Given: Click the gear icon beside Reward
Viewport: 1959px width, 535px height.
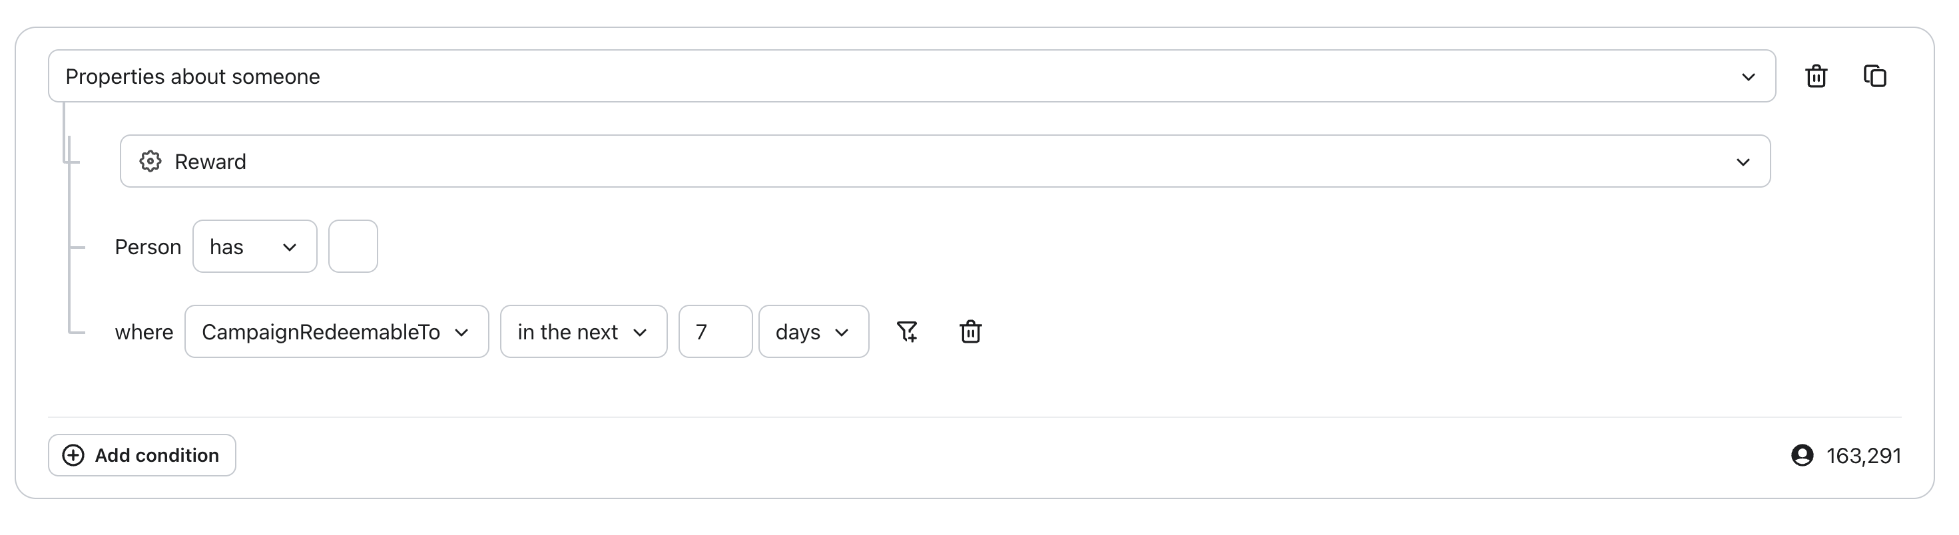Looking at the screenshot, I should click(x=150, y=161).
